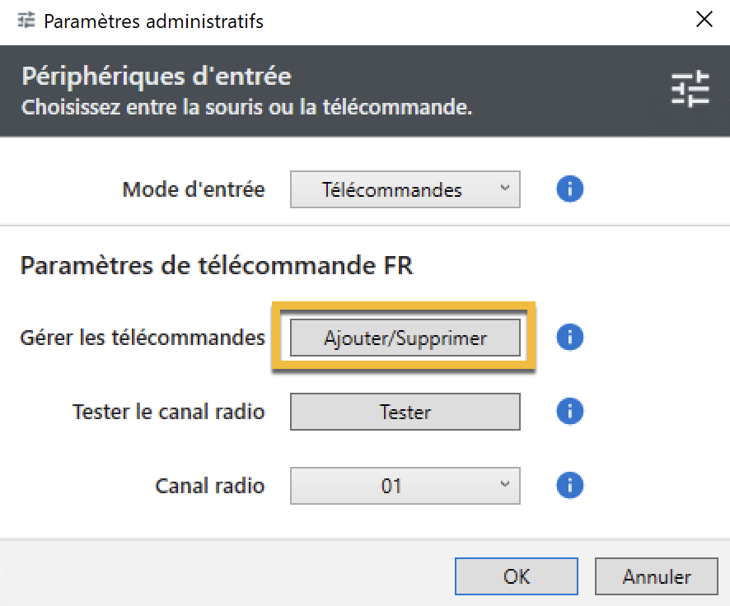Screen dimensions: 730x606
Task: Click the Paramètres de télécommande FR heading
Action: coord(217,266)
